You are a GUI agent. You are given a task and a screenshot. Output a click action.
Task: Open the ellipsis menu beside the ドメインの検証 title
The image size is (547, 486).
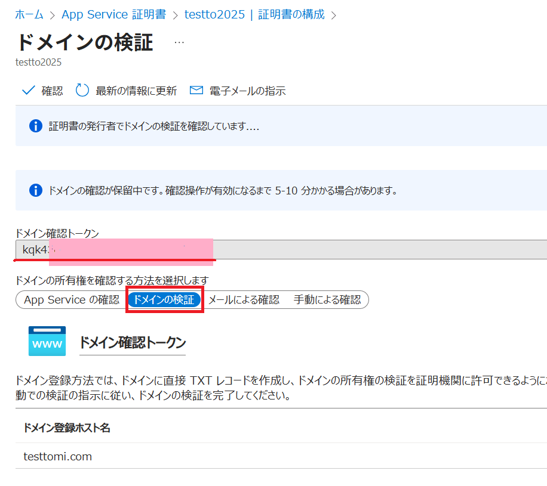click(x=179, y=42)
